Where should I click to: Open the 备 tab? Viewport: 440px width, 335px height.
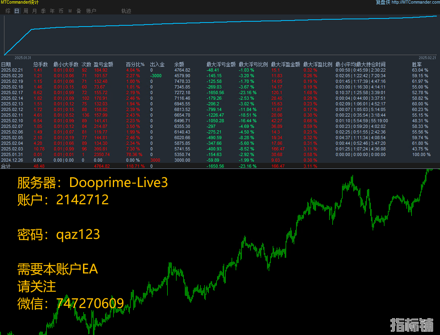pos(79,11)
